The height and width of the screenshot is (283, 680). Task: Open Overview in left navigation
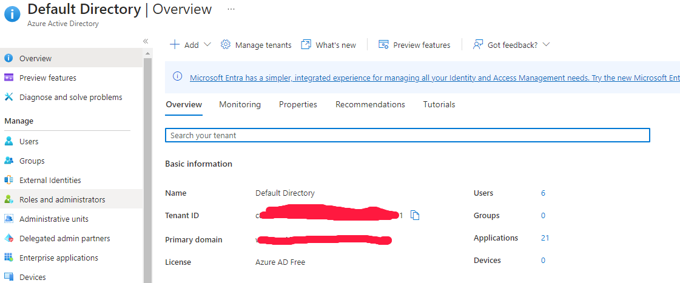[x=71, y=58]
